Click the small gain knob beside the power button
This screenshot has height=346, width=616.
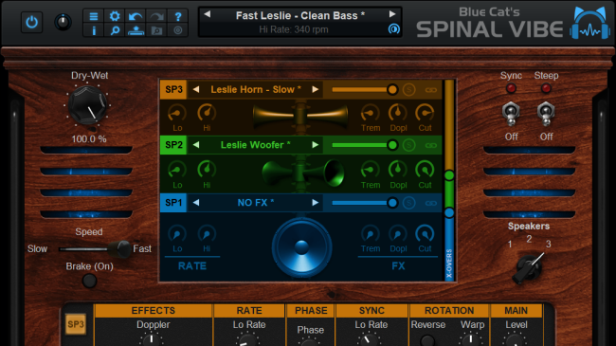click(x=63, y=22)
